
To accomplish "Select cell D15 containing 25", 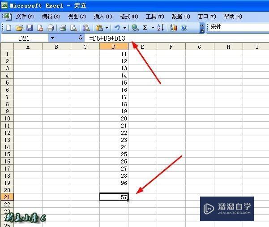I will [114, 154].
